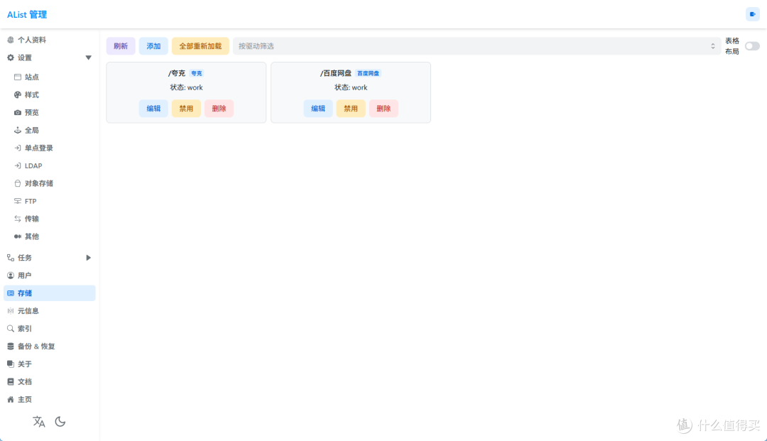Open 个人资料 menu item
767x441 pixels.
[x=50, y=40]
